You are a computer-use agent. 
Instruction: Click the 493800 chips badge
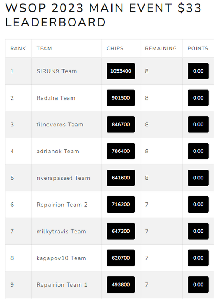121,284
